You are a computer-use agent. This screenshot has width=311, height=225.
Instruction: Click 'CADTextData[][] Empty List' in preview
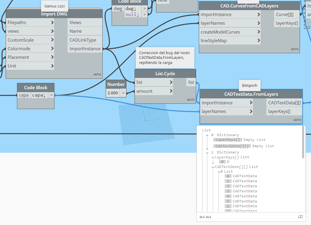244,146
